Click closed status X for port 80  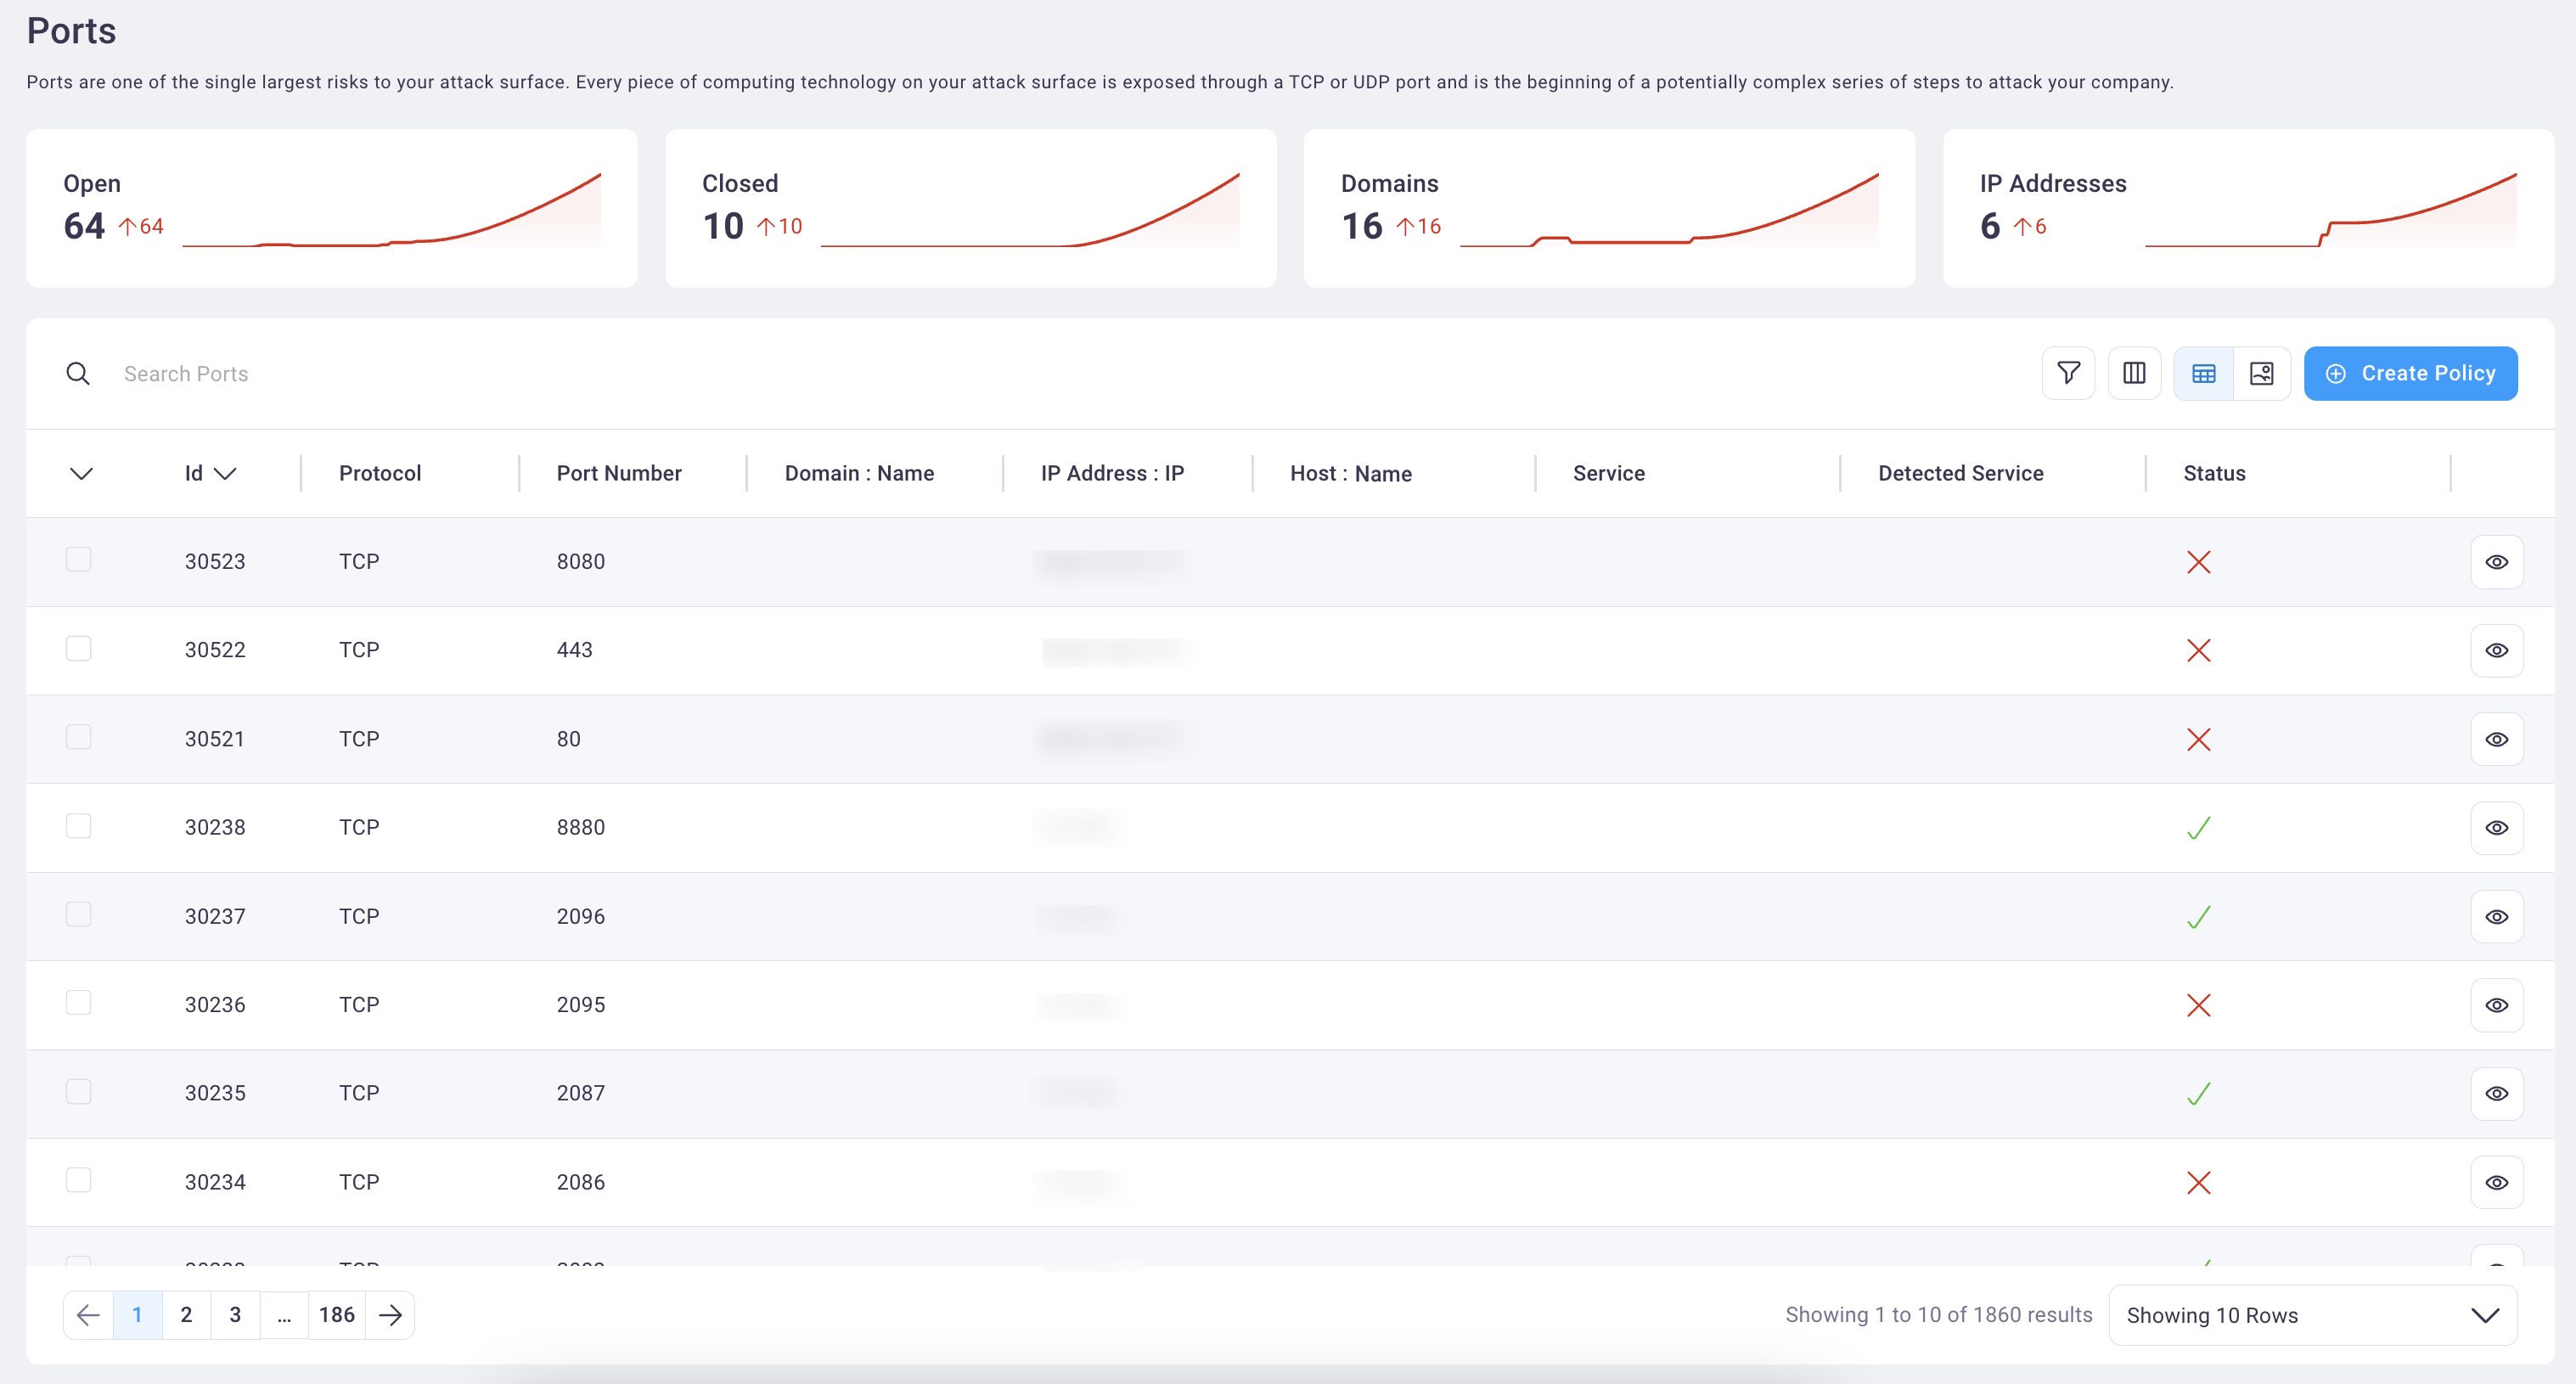(x=2198, y=739)
